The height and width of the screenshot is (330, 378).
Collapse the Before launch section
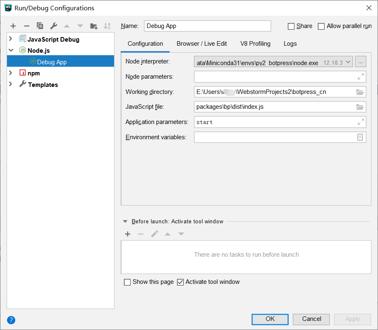[125, 222]
